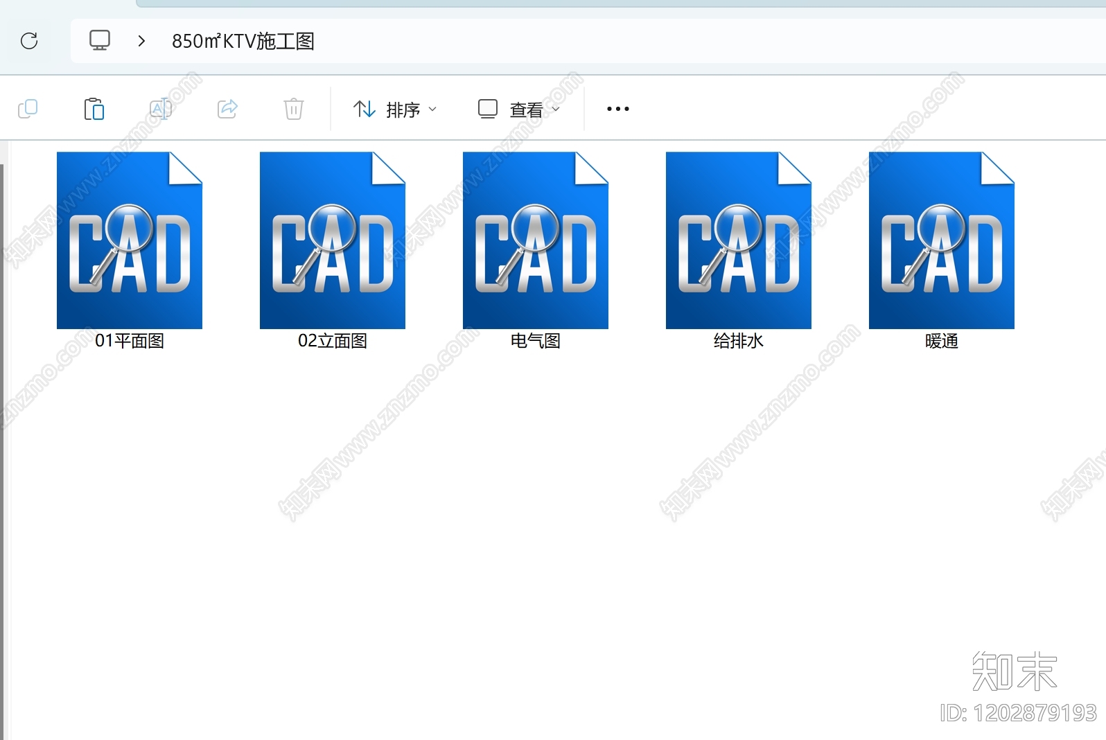Click the share icon in toolbar

227,109
